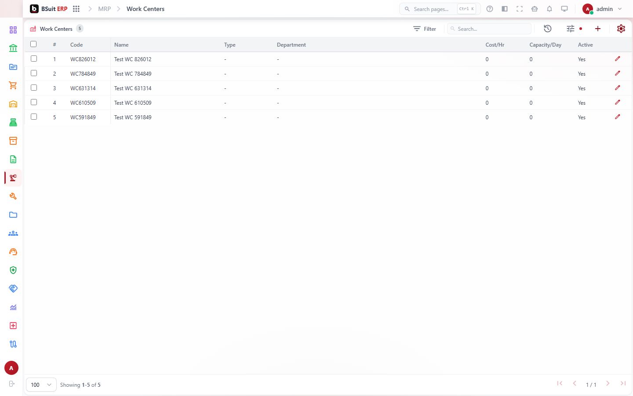The image size is (633, 396).
Task: Open the green shield sidebar module
Action: click(13, 270)
